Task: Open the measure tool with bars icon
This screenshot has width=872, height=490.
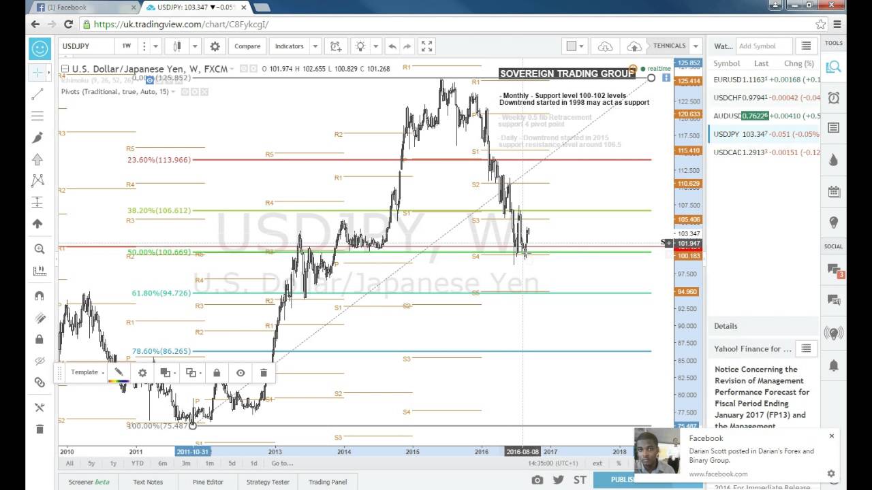Action: (39, 270)
